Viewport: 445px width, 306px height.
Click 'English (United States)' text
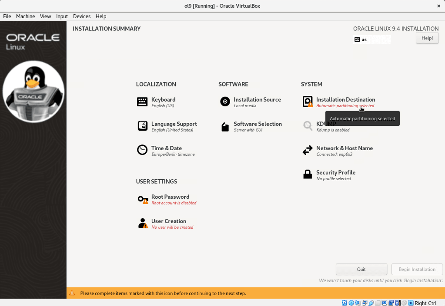tap(172, 130)
